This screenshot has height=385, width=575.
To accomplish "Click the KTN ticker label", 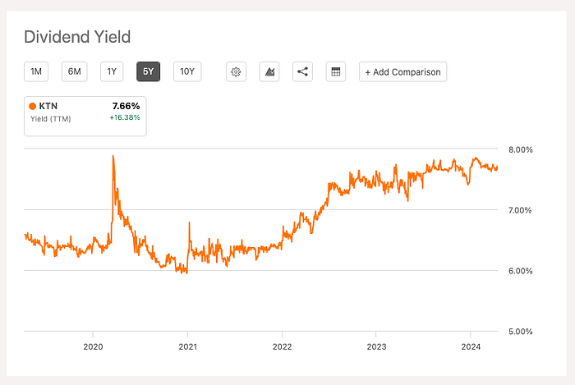I will click(48, 106).
